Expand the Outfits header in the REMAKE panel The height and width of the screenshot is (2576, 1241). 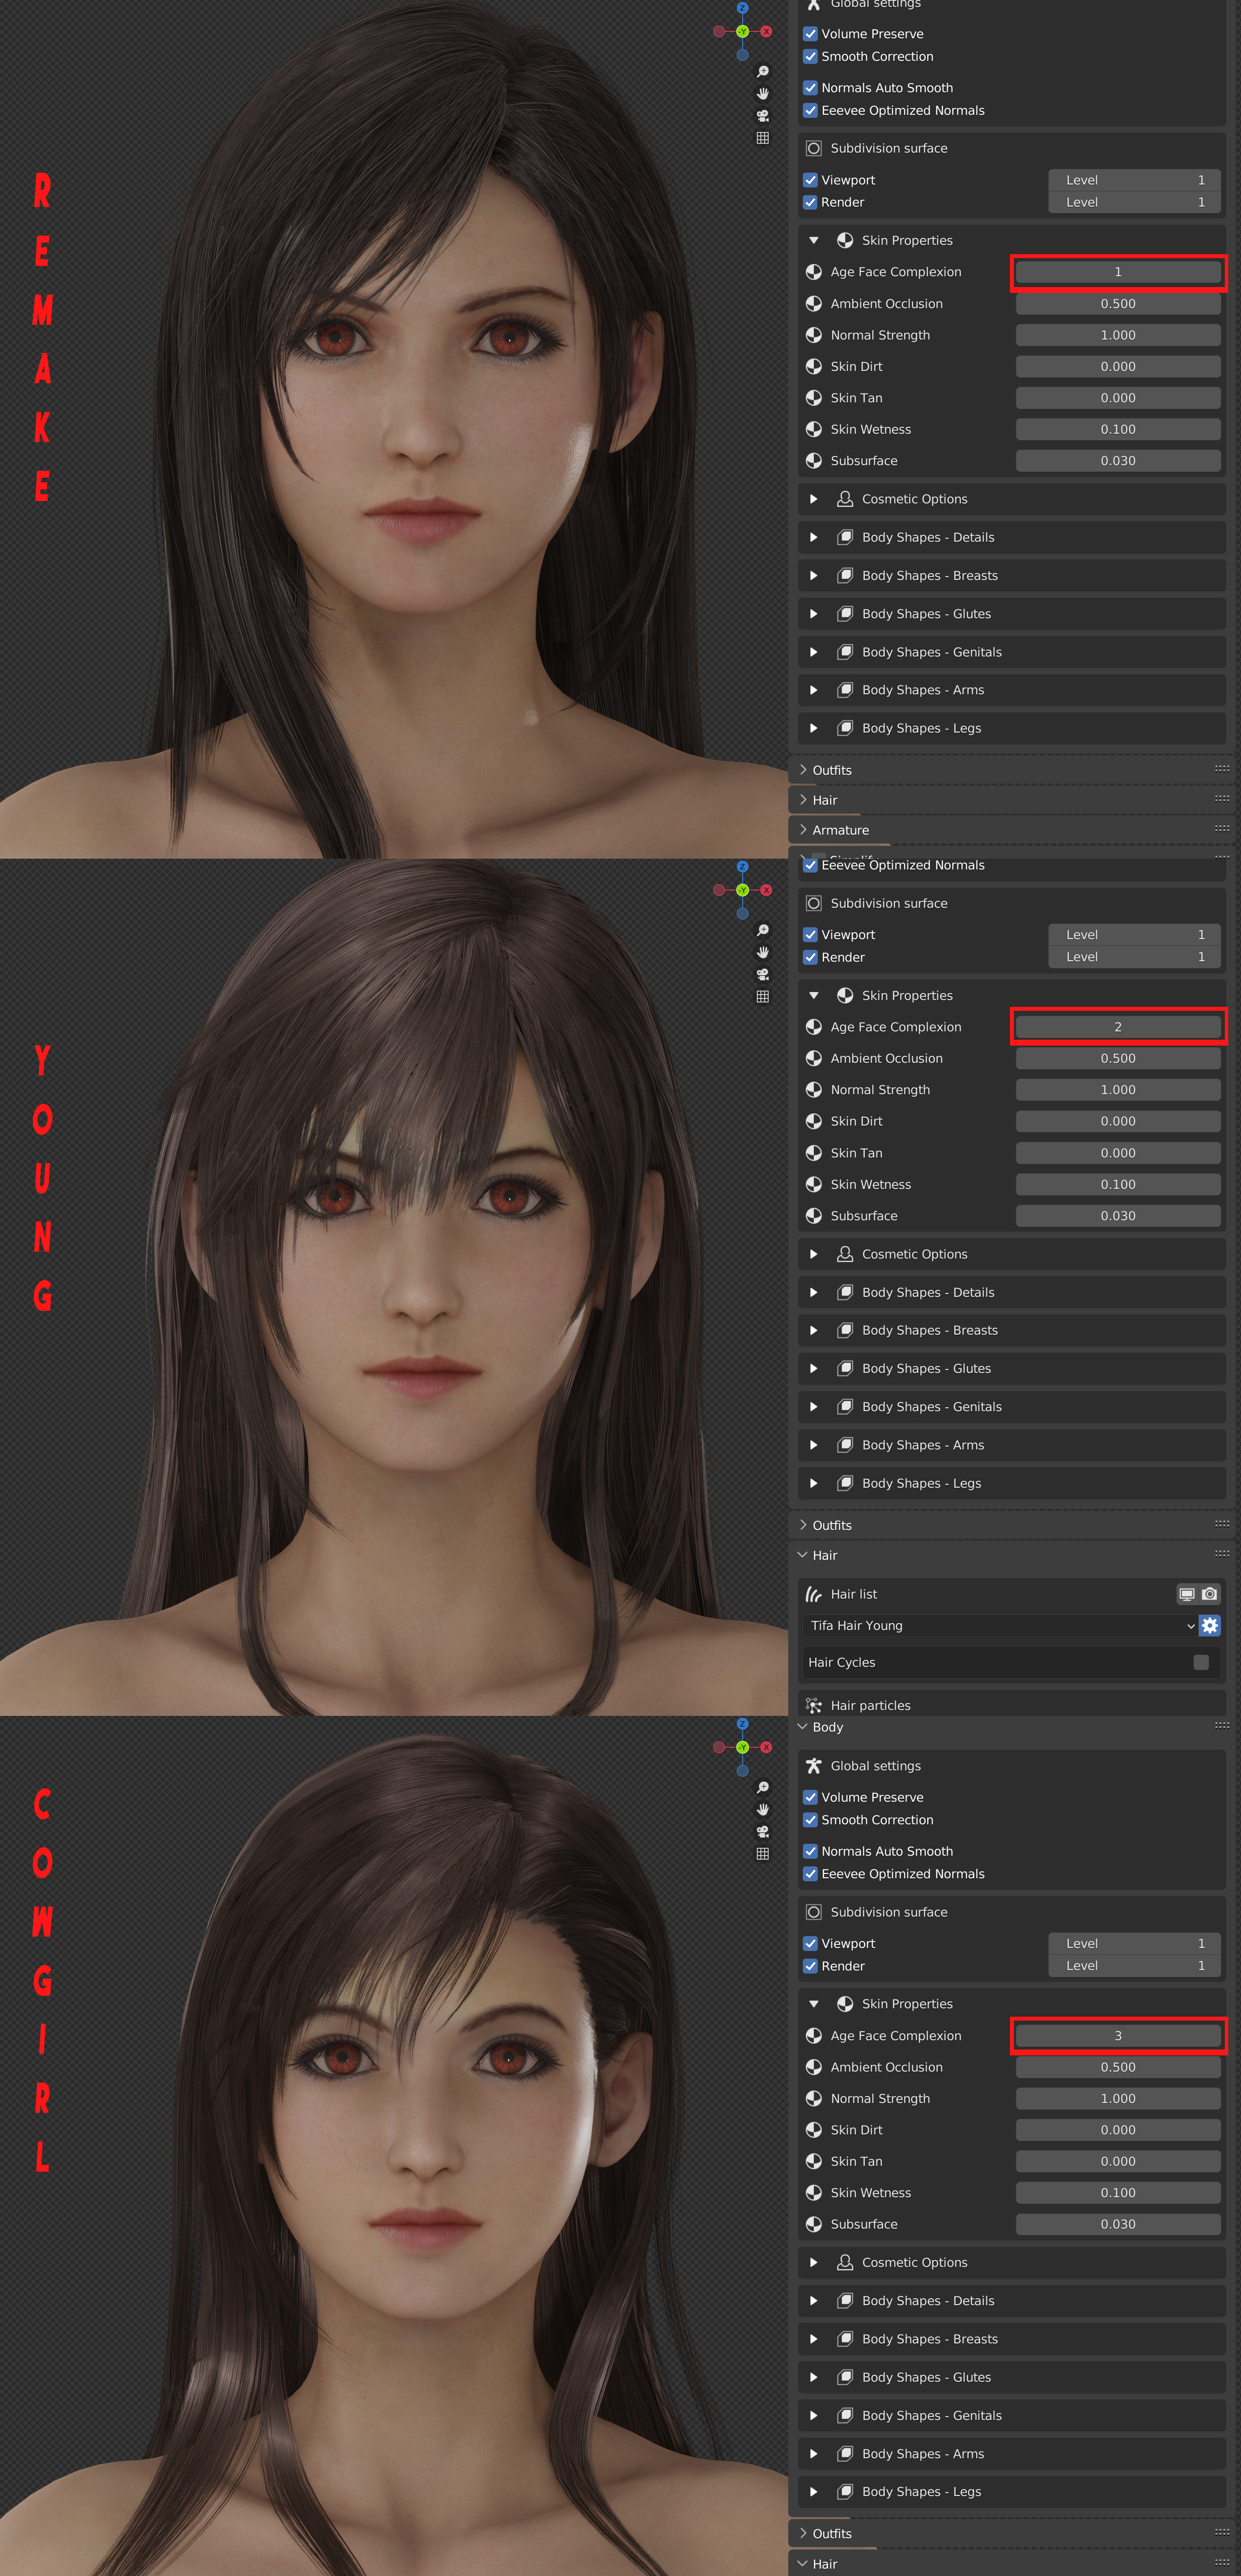[x=1013, y=770]
